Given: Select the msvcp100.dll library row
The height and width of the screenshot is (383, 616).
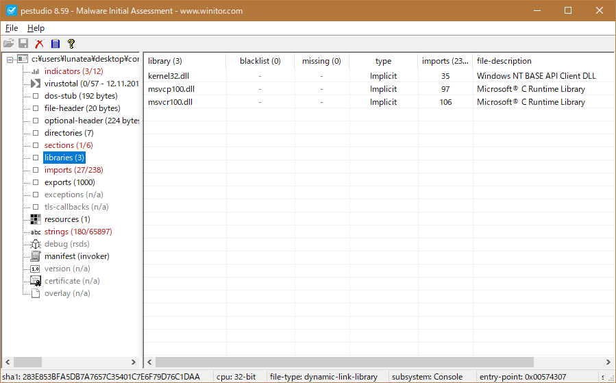Looking at the screenshot, I should click(171, 89).
